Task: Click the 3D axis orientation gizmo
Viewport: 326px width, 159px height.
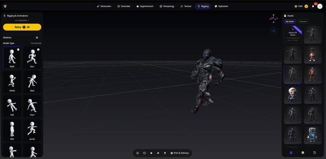Action: [273, 18]
